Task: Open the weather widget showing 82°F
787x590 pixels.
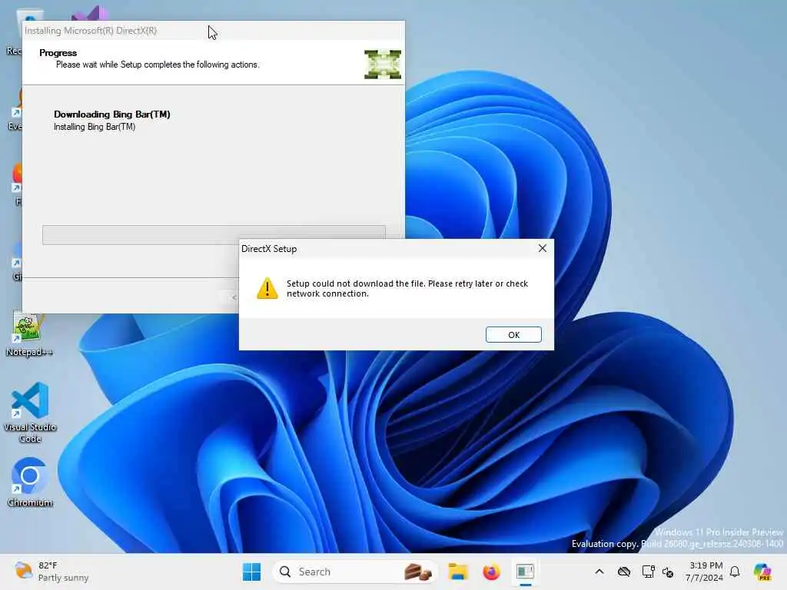Action: tap(51, 572)
